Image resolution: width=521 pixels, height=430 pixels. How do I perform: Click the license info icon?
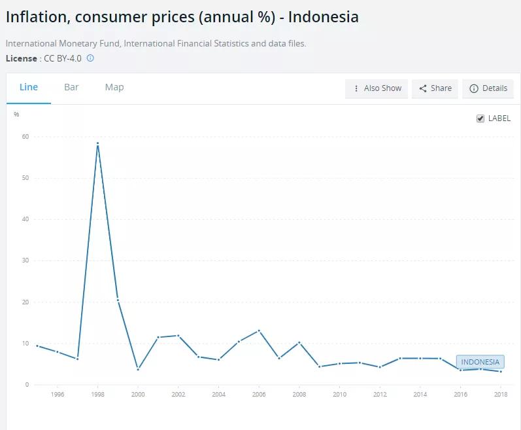pos(90,58)
